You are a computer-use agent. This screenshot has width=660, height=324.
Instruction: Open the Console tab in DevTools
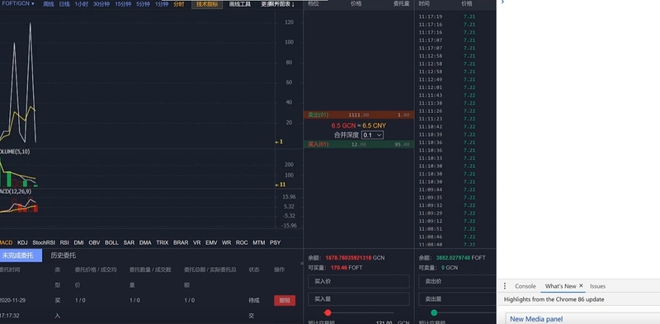(x=526, y=286)
